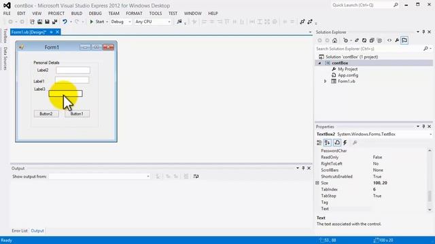435x244 pixels.
Task: Open the FILE menu
Action: [7, 14]
